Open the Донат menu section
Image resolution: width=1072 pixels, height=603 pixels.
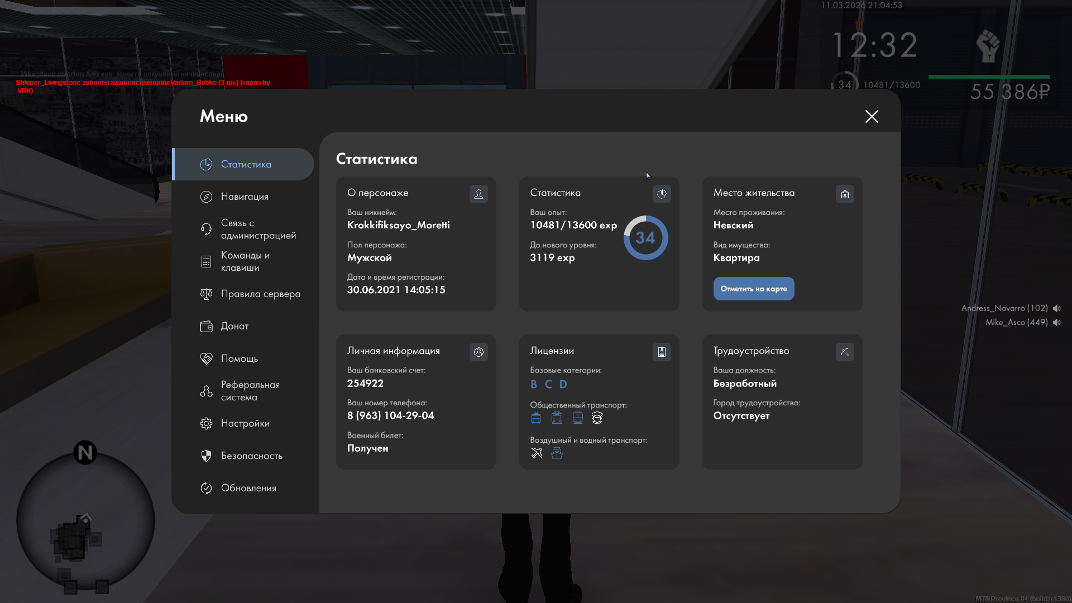click(234, 326)
